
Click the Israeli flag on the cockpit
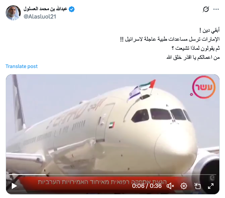pyautogui.click(x=134, y=93)
